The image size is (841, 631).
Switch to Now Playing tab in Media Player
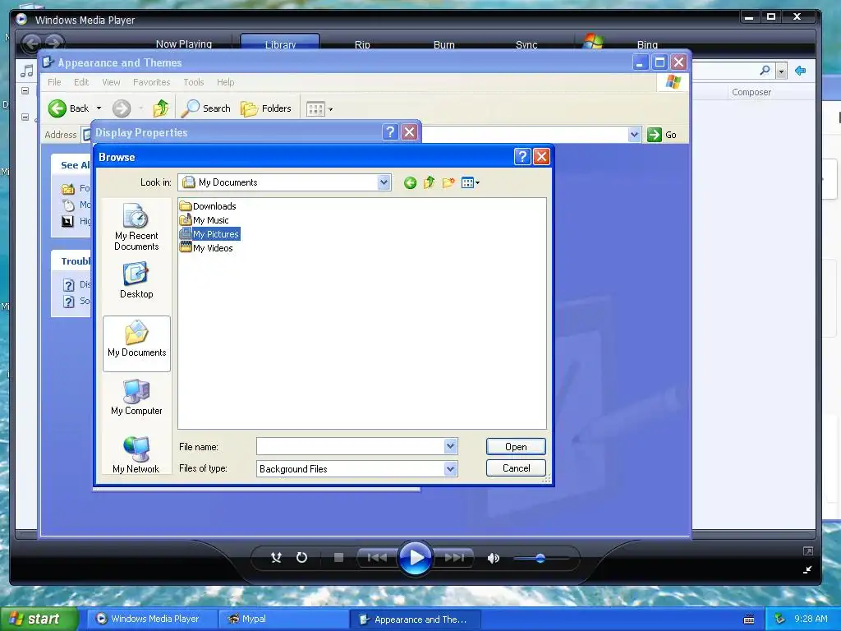pos(183,44)
